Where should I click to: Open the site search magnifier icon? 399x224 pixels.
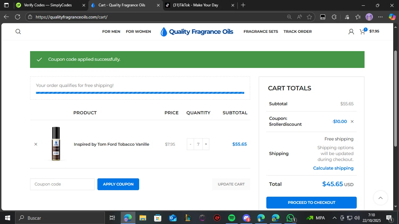point(18,32)
